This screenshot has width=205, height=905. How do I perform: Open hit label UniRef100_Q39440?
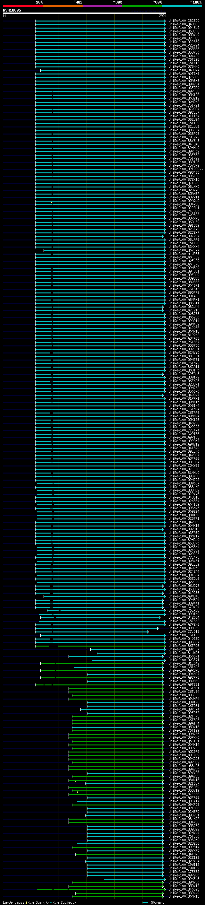184,893
